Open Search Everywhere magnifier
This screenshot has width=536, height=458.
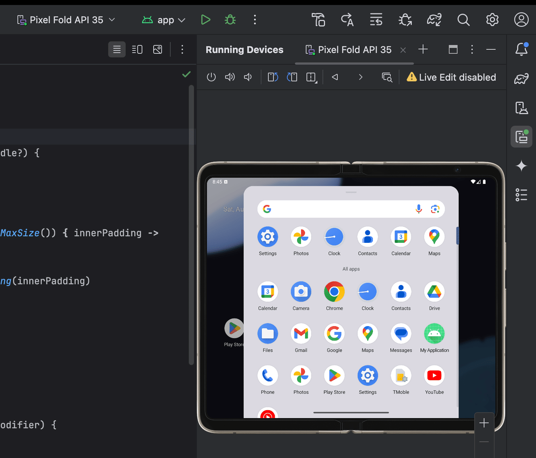[x=464, y=20]
